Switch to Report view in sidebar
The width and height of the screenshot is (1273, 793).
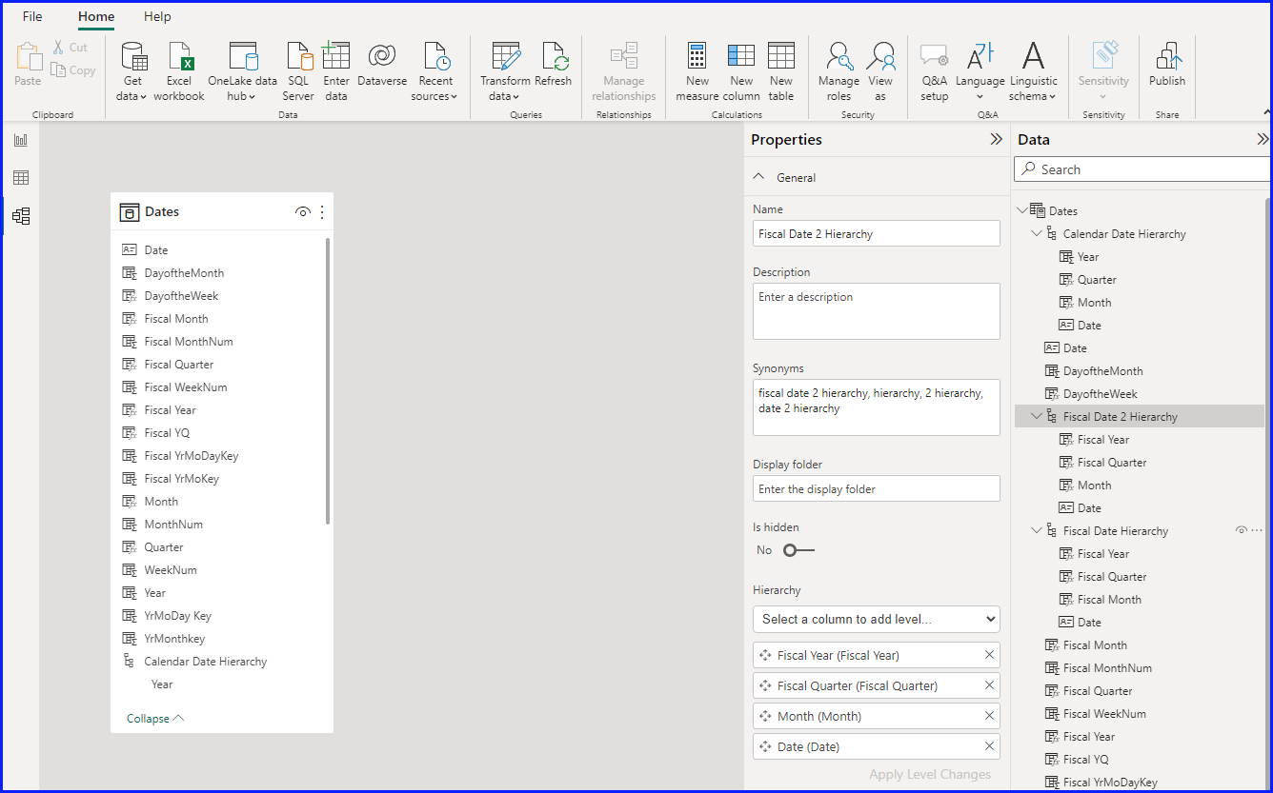21,140
